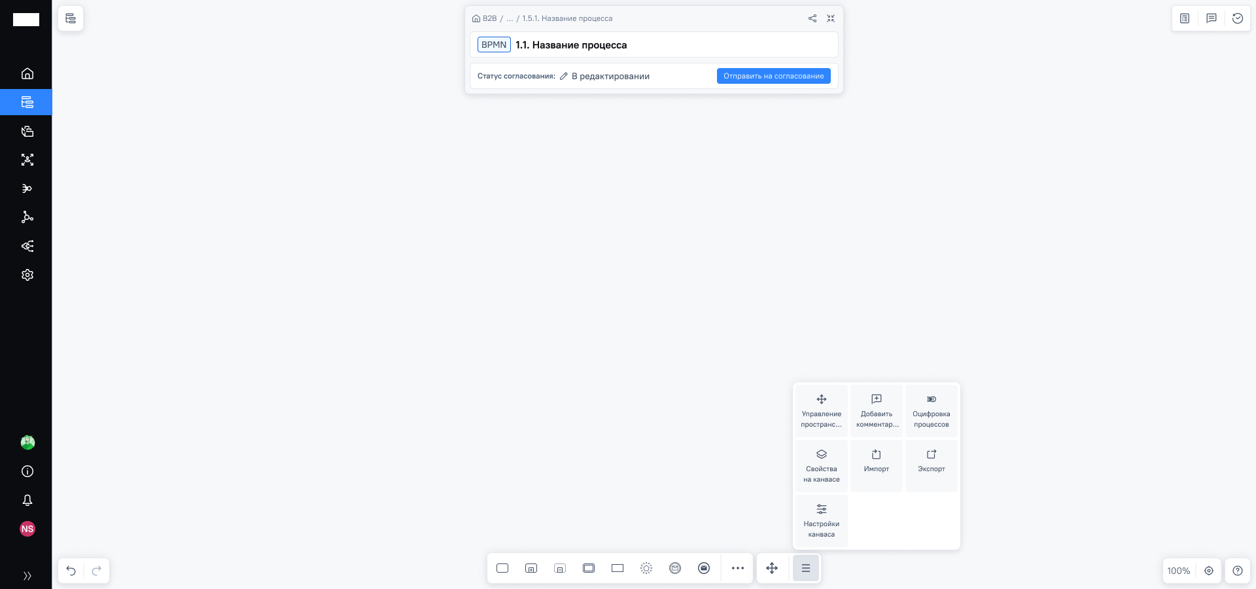
Task: Collapse the process header panel
Action: click(x=830, y=18)
